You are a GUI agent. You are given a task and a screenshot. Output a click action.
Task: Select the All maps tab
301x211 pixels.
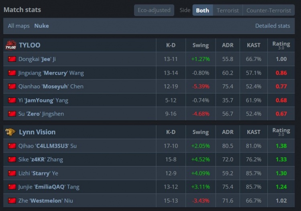coord(19,26)
